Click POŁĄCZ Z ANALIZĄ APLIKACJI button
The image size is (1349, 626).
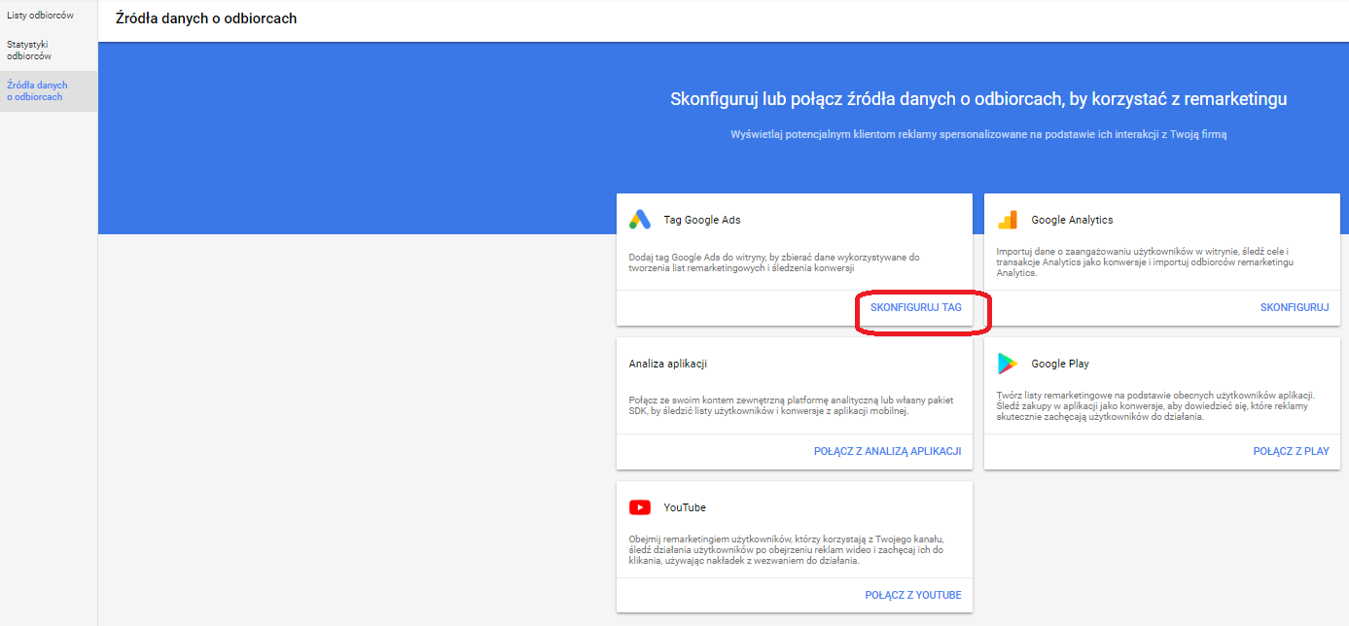click(x=887, y=451)
